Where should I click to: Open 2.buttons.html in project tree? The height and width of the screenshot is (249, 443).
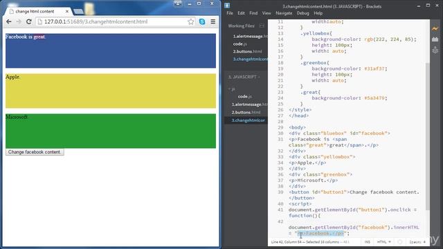click(246, 112)
